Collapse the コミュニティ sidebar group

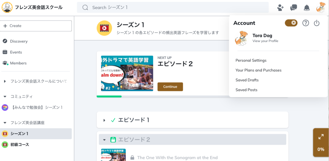coord(5,96)
